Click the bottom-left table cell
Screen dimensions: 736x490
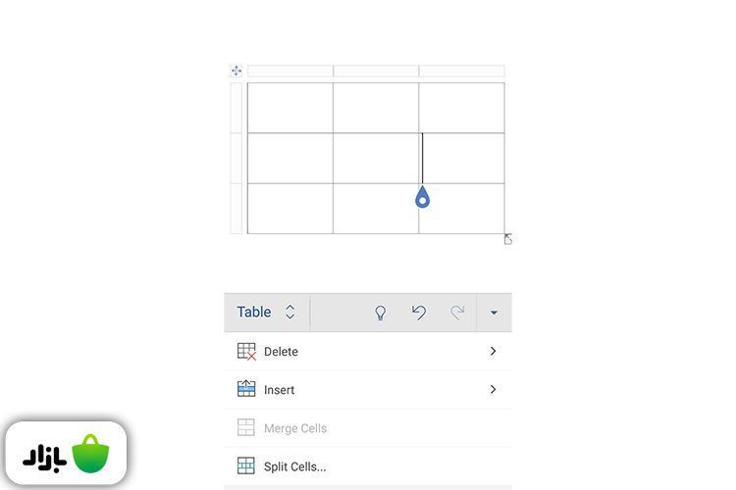(289, 208)
